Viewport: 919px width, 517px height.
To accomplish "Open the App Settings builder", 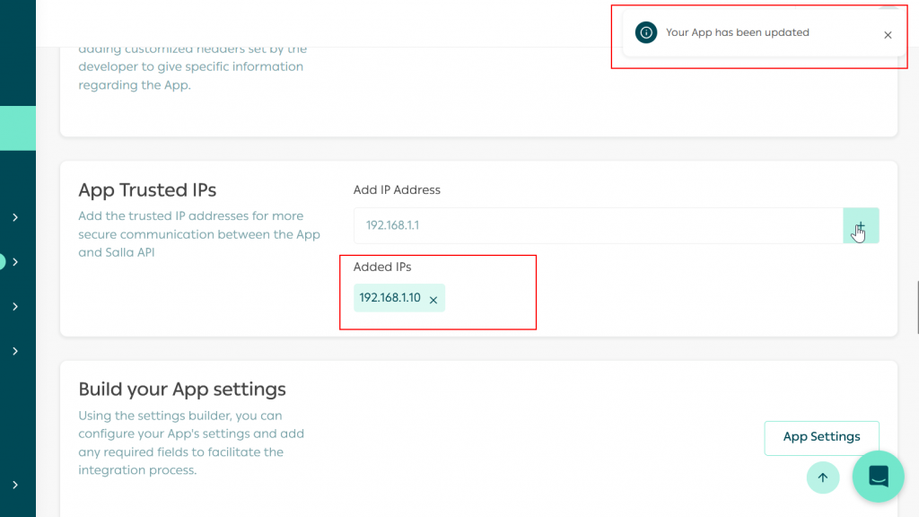I will coord(821,437).
